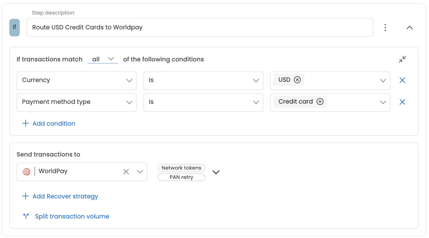This screenshot has height=238, width=429.
Task: Click the 'If transactions match' label
Action: 49,59
